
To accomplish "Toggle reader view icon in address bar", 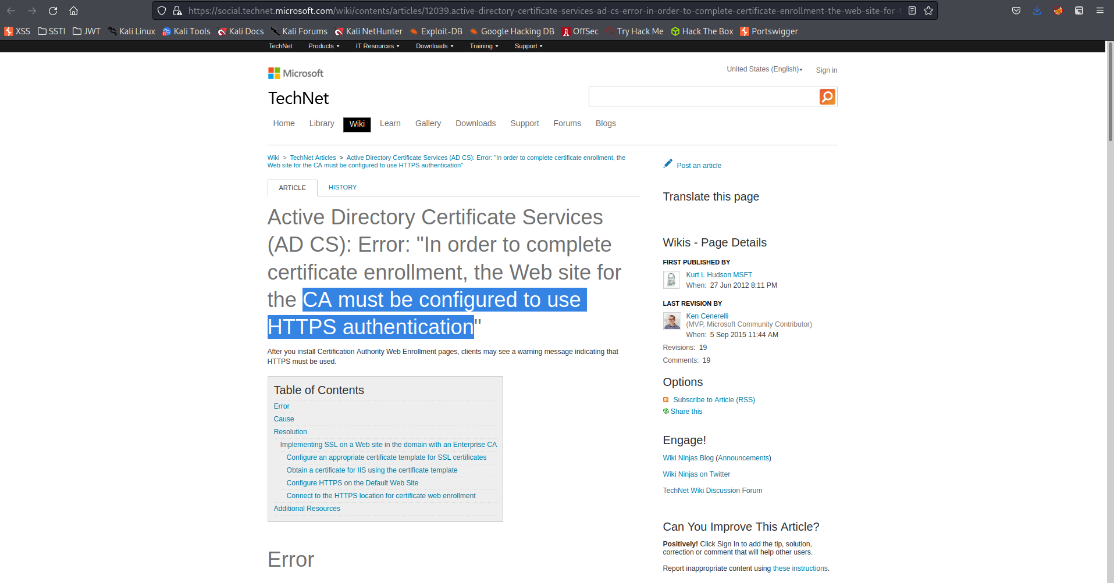I will pyautogui.click(x=912, y=10).
